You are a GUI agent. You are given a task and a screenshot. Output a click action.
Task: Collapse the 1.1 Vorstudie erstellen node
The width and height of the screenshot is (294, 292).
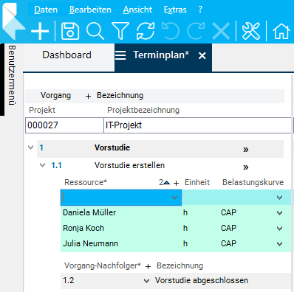pos(42,165)
